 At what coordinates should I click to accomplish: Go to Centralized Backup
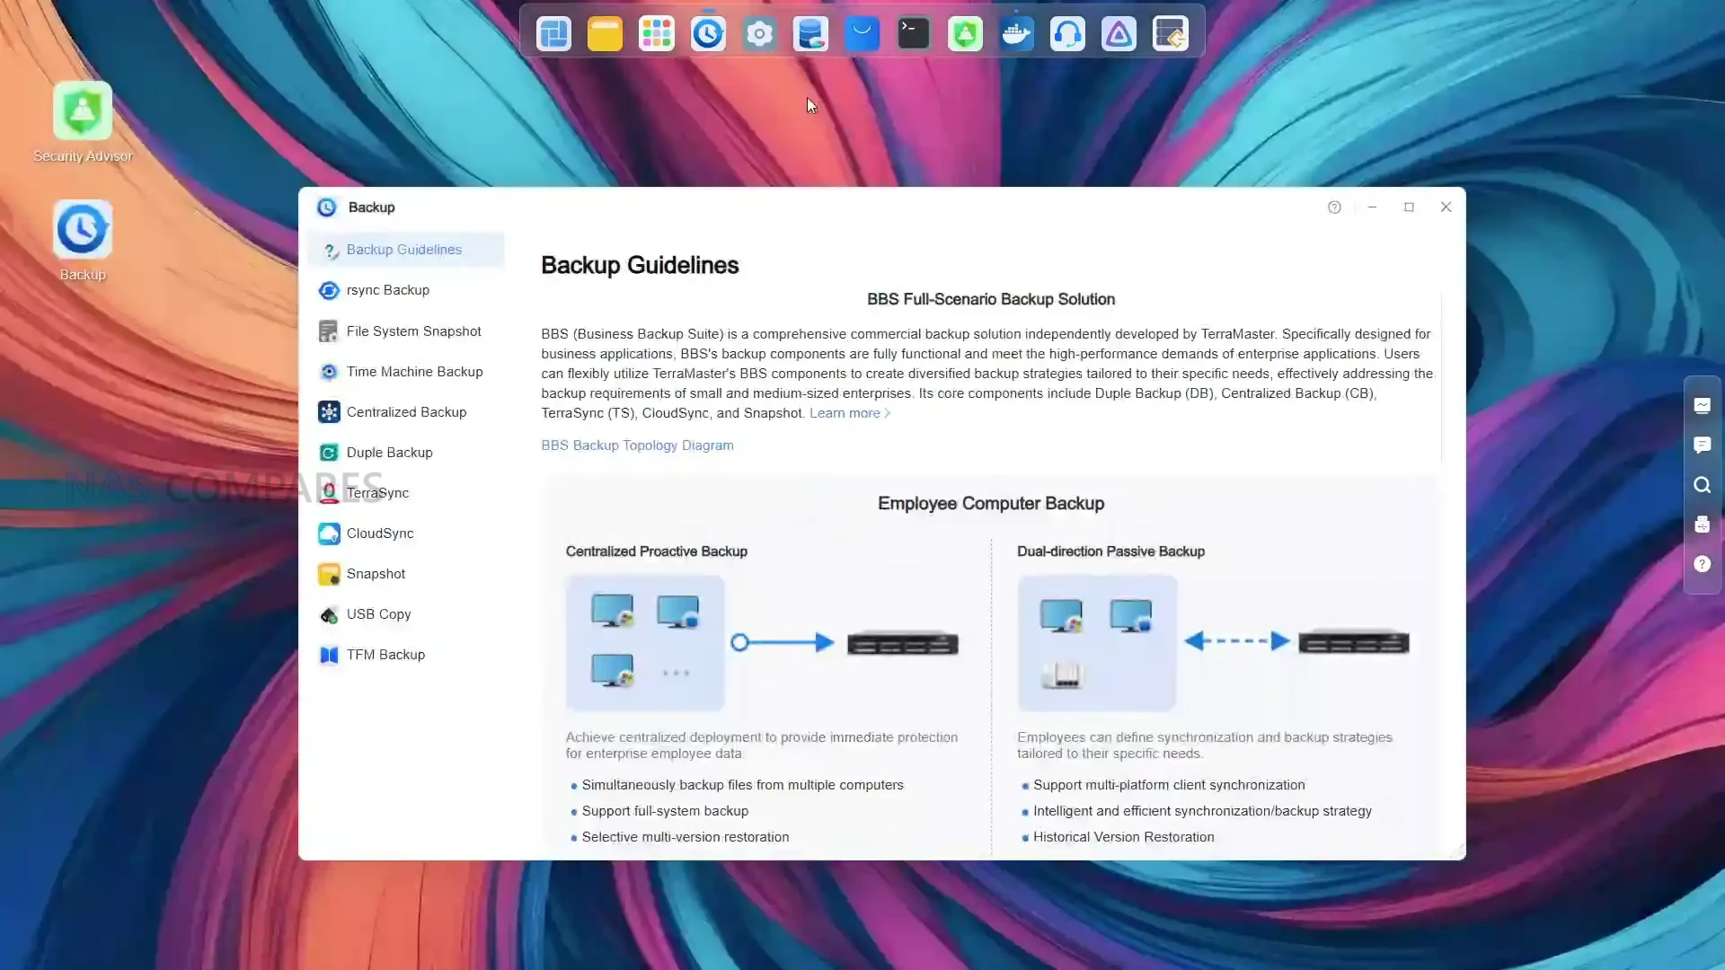coord(406,412)
